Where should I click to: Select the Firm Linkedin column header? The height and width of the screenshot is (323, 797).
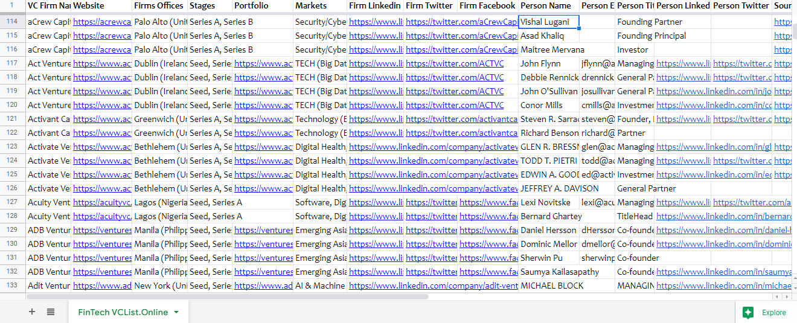pyautogui.click(x=376, y=6)
